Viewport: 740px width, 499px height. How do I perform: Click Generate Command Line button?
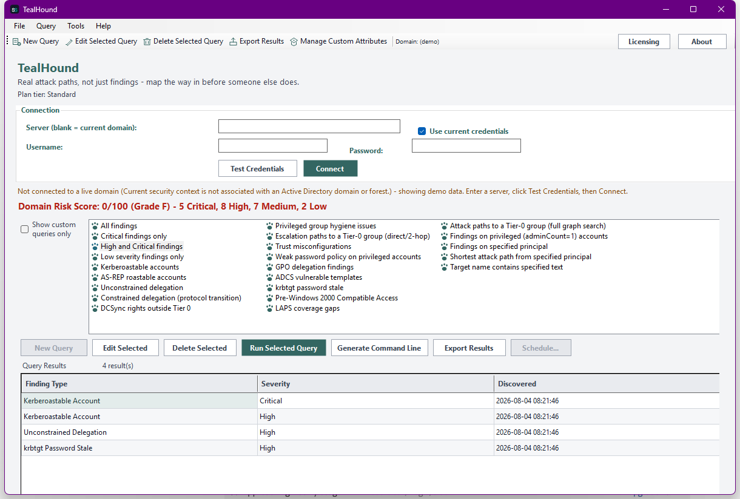pos(379,348)
